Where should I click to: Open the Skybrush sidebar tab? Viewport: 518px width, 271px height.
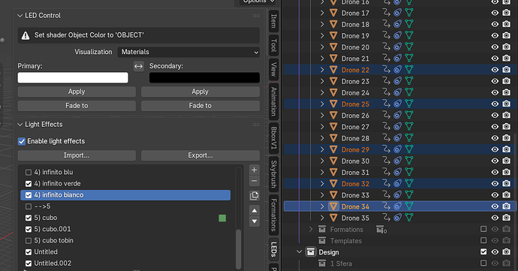pos(273,174)
